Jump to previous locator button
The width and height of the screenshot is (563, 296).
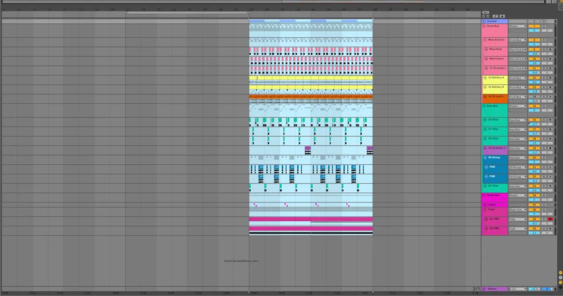[x=483, y=16]
